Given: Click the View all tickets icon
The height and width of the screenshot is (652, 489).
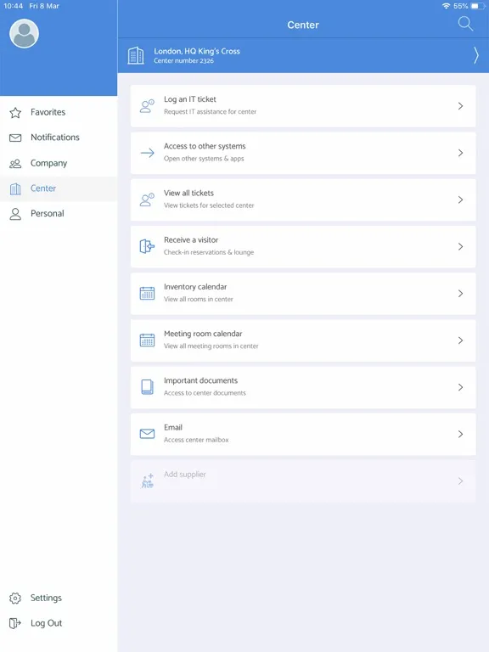Looking at the screenshot, I should pos(147,200).
